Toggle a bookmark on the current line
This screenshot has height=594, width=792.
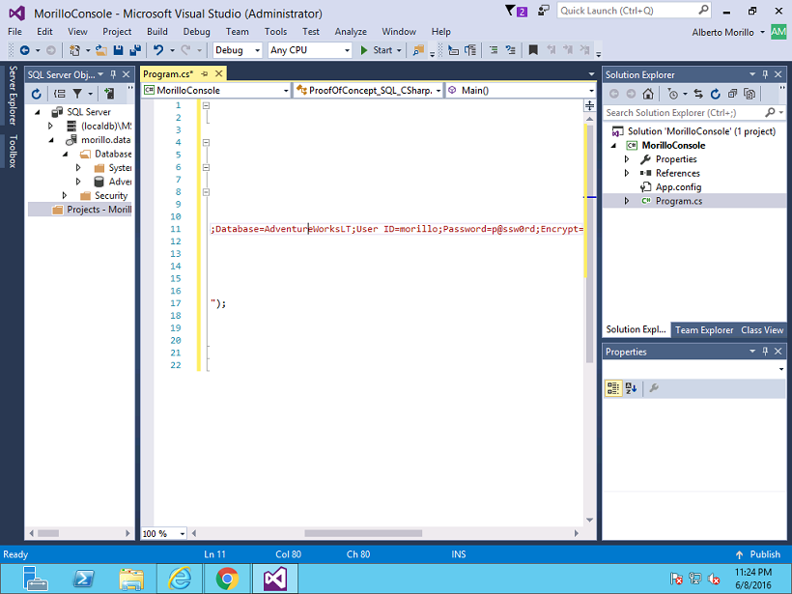[x=533, y=50]
